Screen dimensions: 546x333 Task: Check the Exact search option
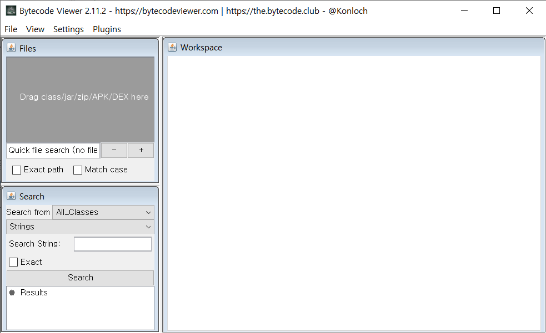13,262
